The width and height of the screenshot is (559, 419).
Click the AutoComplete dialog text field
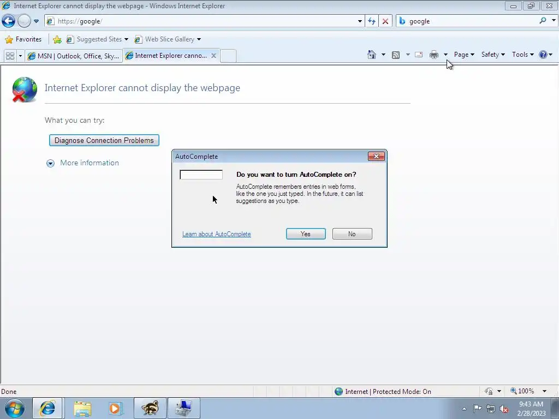201,175
